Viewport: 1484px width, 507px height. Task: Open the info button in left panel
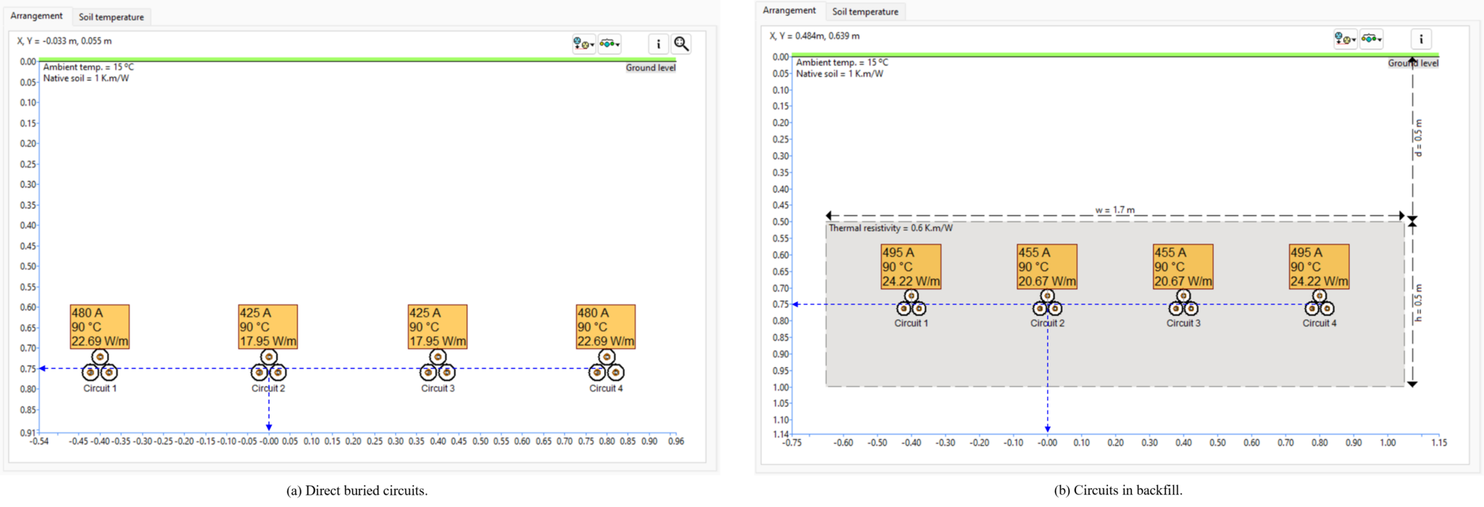pyautogui.click(x=658, y=44)
